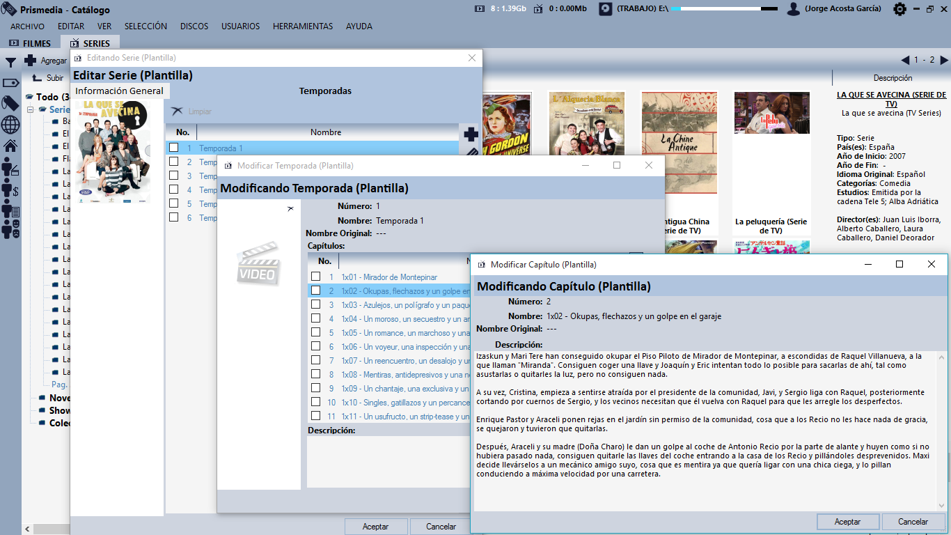Click the next page arrow beside 1 - 2
The width and height of the screenshot is (951, 535).
coord(942,60)
